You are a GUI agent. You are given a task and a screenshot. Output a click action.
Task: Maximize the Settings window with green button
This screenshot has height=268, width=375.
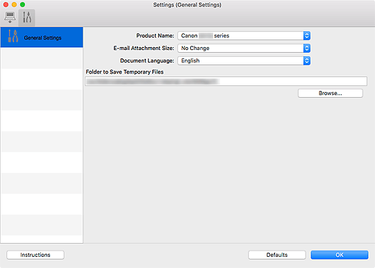click(x=22, y=5)
